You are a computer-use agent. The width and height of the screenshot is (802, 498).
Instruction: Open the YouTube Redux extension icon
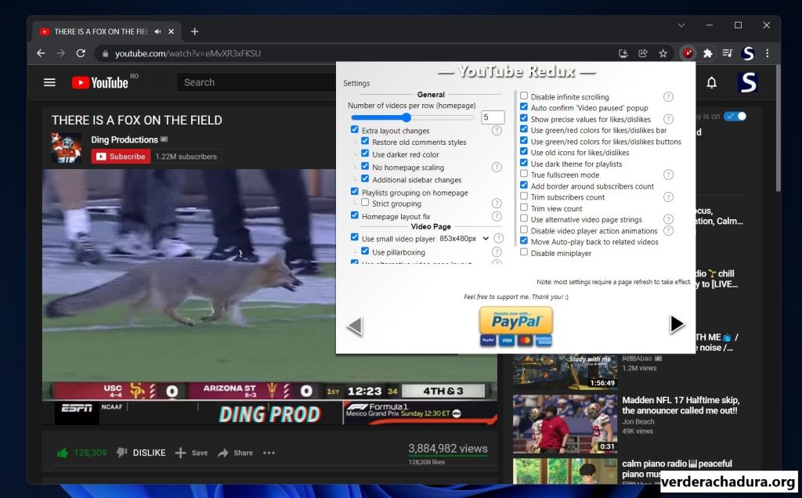click(x=688, y=53)
